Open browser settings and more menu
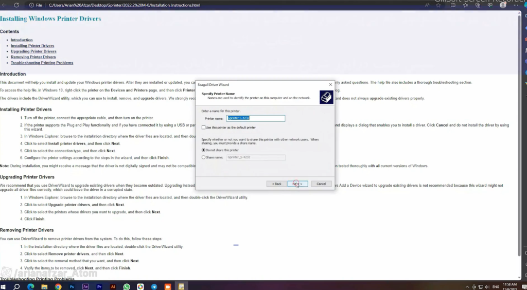 (x=516, y=5)
